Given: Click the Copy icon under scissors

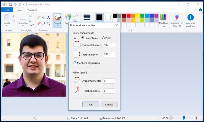Looking at the screenshot, I should pyautogui.click(x=13, y=20).
